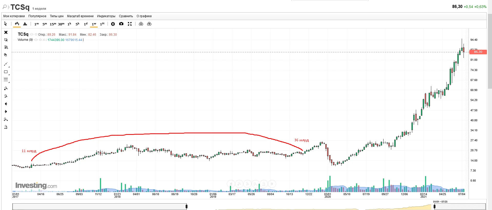
Task: Zoom out using the drawing sidebar magnifier
Action: pos(6,96)
